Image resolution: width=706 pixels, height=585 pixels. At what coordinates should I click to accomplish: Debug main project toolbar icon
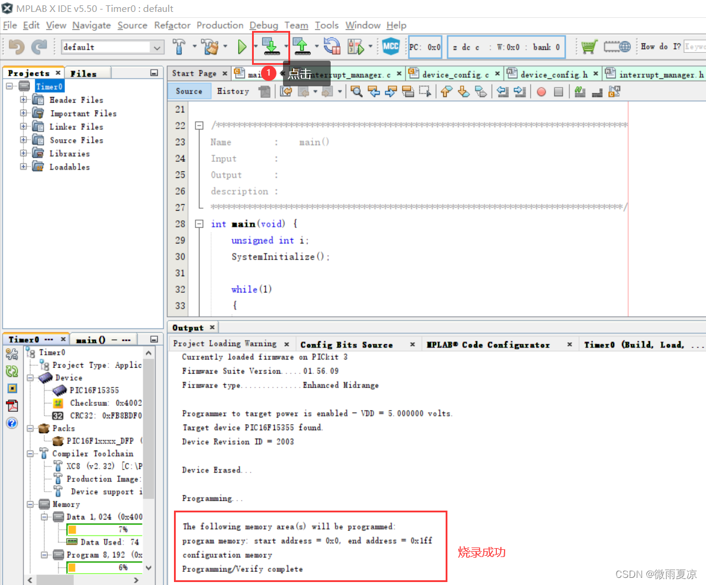356,47
